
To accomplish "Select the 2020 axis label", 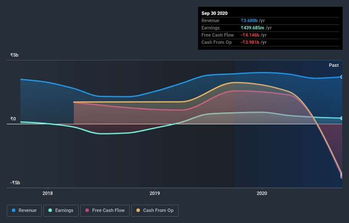I will pos(262,193).
